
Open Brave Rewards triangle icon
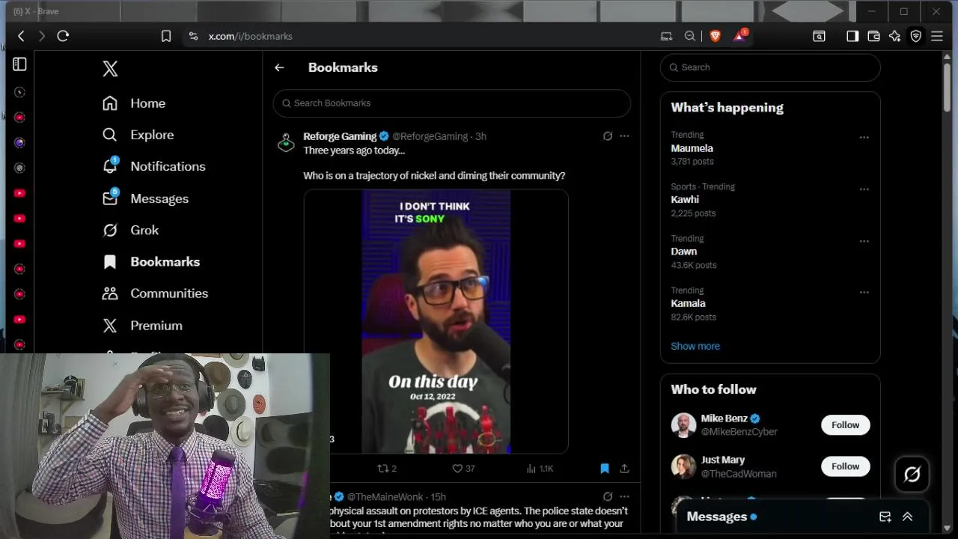point(739,35)
